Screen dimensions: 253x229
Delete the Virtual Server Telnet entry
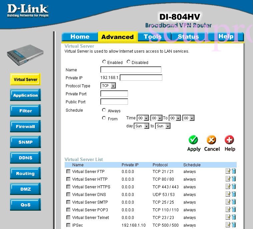click(x=234, y=217)
